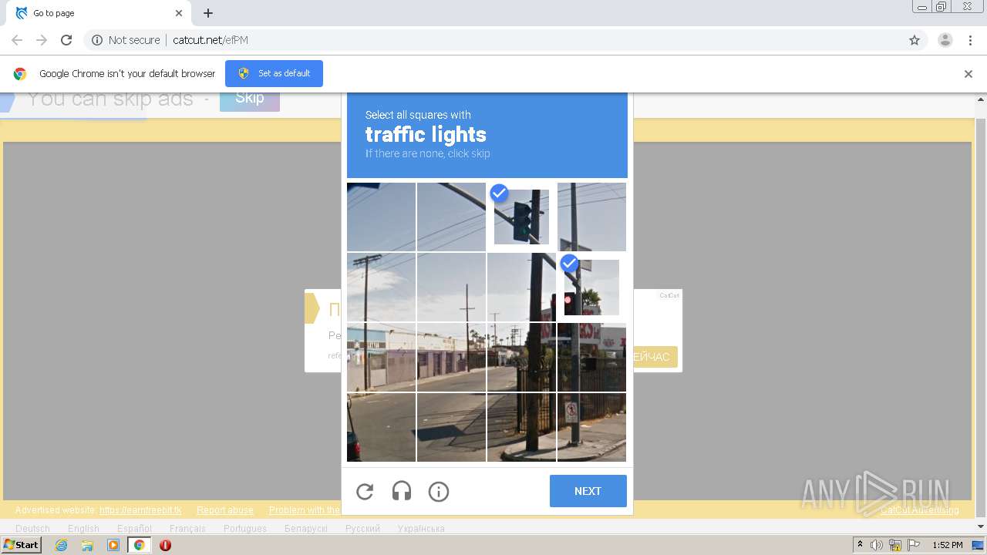
Task: Open Windows Media Player from taskbar
Action: click(113, 545)
